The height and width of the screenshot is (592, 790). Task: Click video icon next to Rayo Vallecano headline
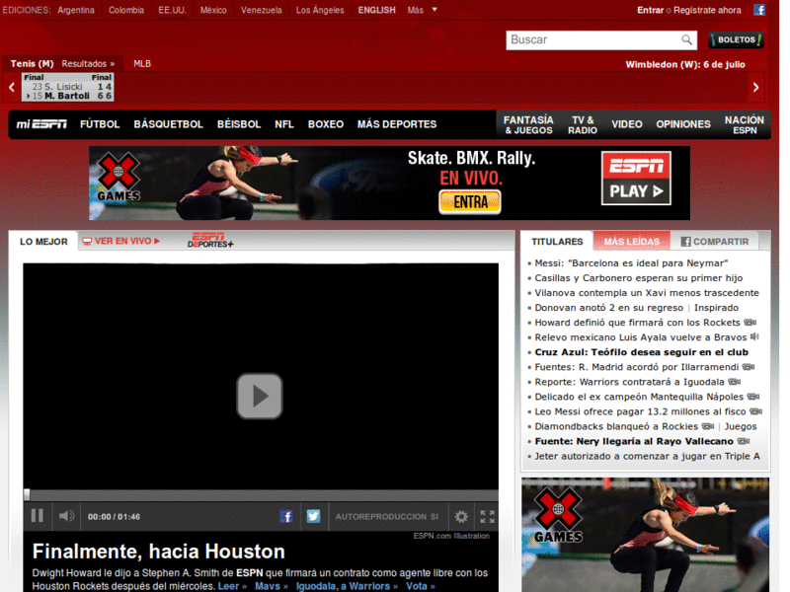[x=744, y=441]
